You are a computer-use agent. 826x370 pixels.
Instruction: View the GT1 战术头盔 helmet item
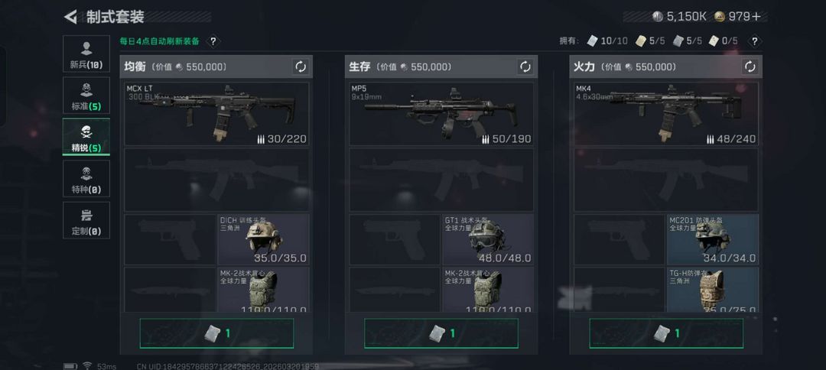coord(488,239)
